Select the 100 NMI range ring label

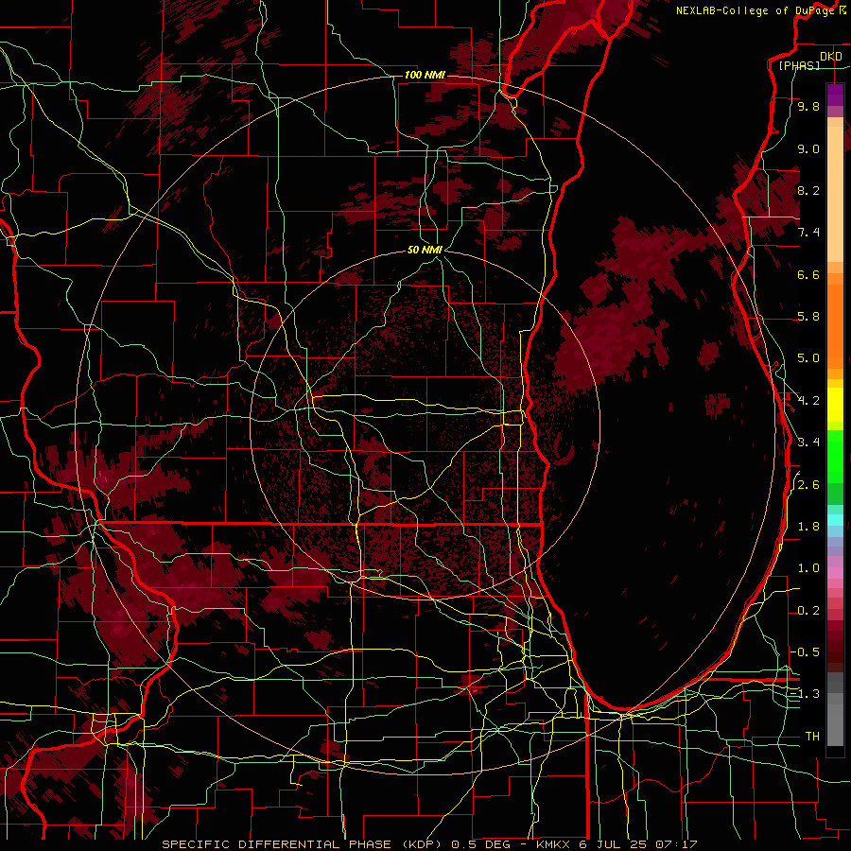click(x=425, y=75)
